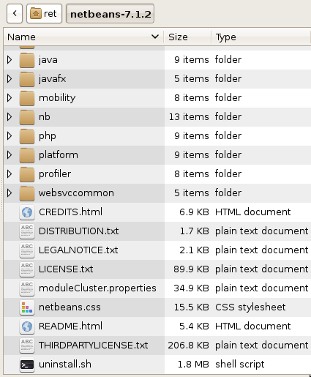Click the back arrow path button

(x=15, y=14)
